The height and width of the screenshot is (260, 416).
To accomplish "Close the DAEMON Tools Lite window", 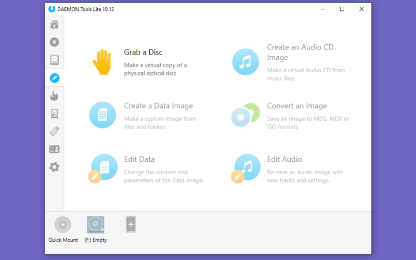I will [x=361, y=9].
